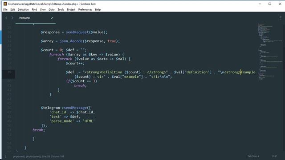Screen dimensions: 285x160
Task: Go to previous tab with left arrow
Action: (x=6, y=18)
